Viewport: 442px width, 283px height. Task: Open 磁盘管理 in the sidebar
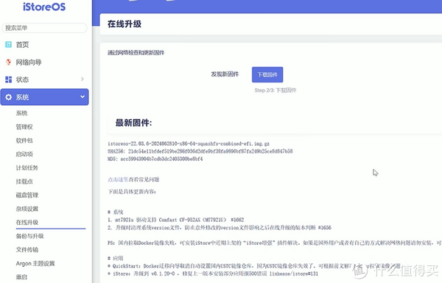pos(27,195)
